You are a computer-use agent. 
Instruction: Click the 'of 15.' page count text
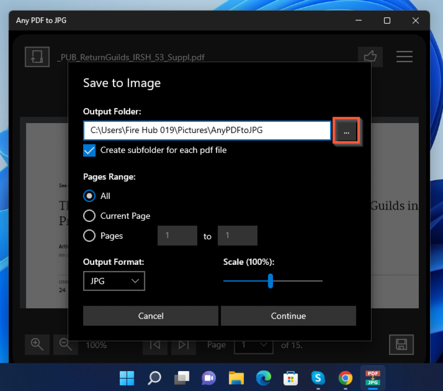292,345
